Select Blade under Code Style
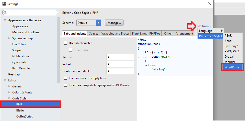Screen dimensions: 245x121 20,110
